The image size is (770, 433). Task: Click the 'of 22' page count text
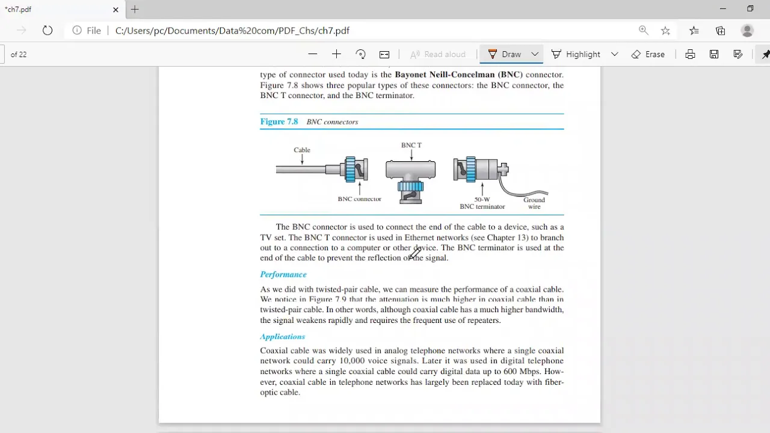tap(19, 54)
